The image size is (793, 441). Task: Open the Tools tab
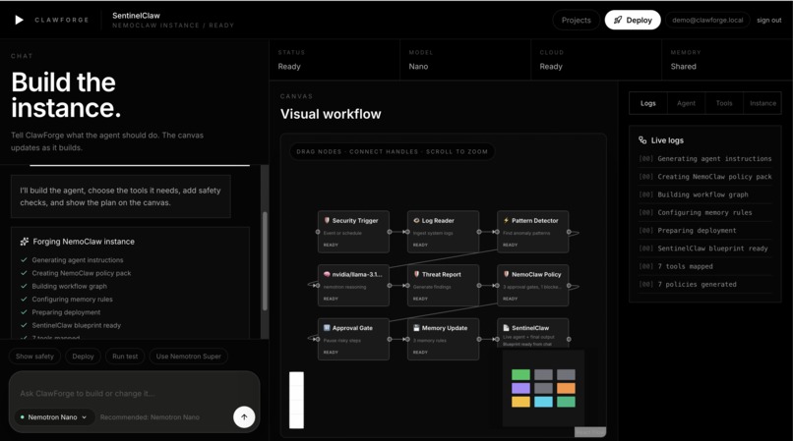coord(724,103)
